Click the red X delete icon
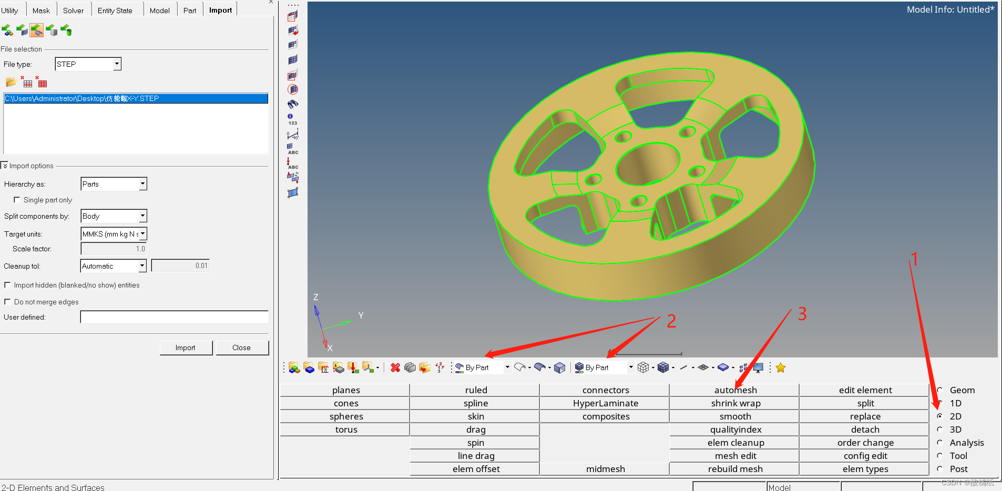This screenshot has width=1002, height=491. 395,368
